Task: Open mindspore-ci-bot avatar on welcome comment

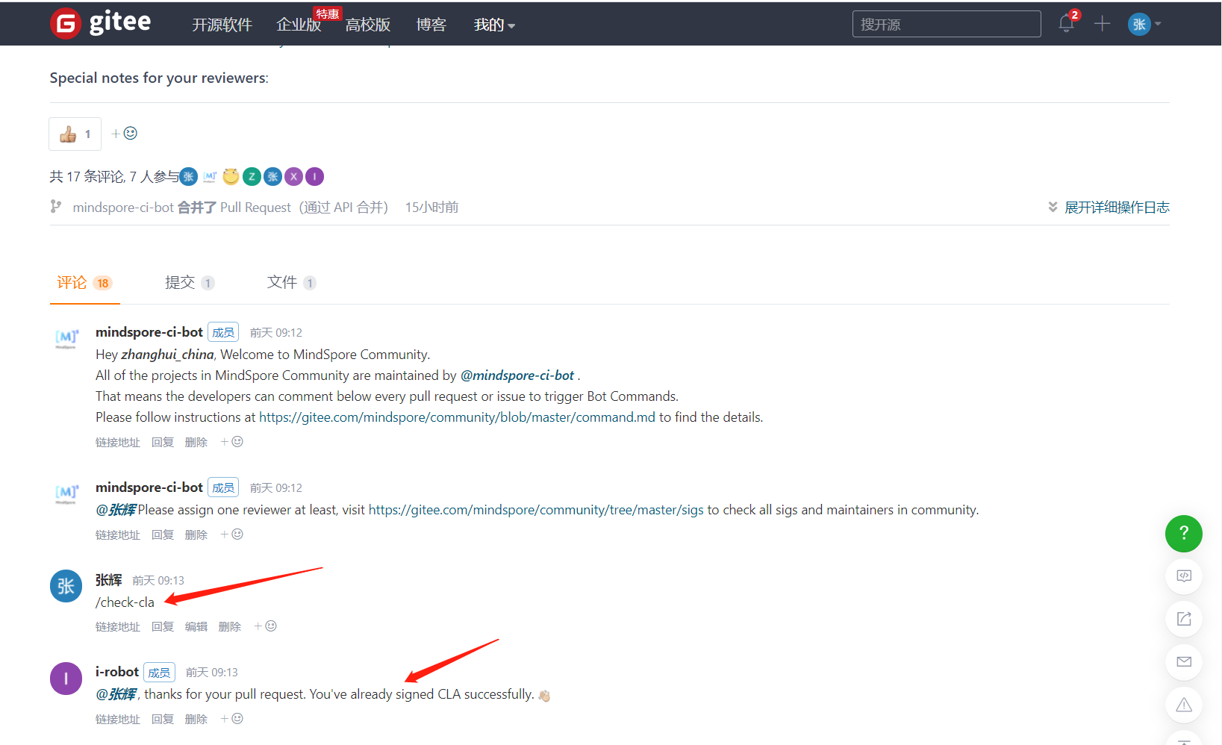Action: tap(66, 339)
